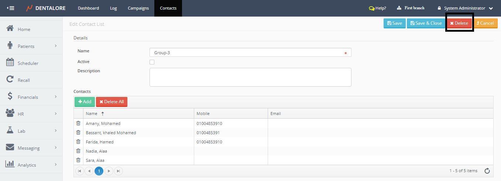
Task: Refresh the contacts grid
Action: pyautogui.click(x=487, y=171)
